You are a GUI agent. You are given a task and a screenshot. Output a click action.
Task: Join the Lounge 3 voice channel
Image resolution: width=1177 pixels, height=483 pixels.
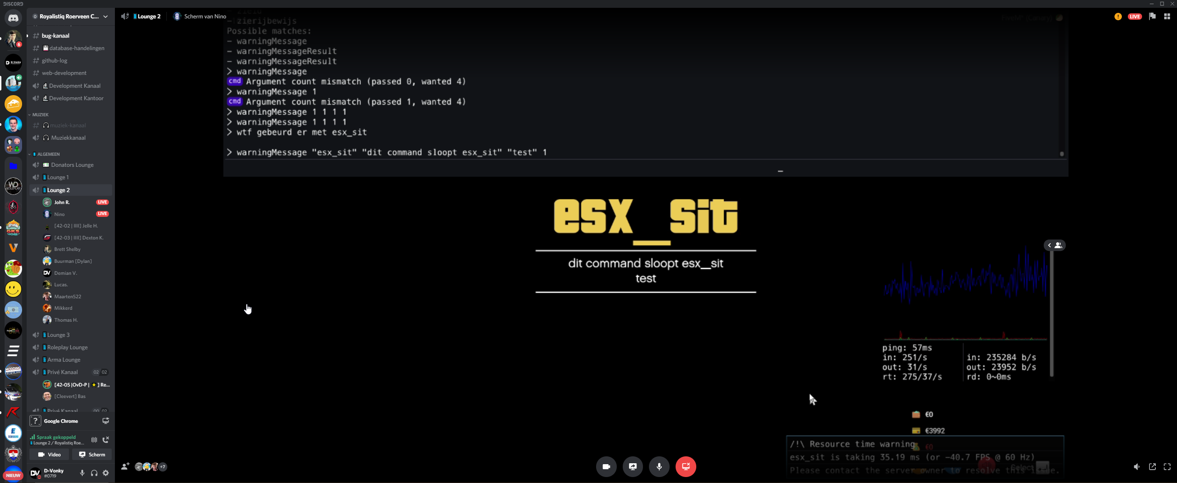pos(58,335)
